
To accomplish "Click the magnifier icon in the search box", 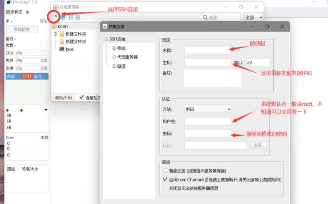I will (205, 17).
